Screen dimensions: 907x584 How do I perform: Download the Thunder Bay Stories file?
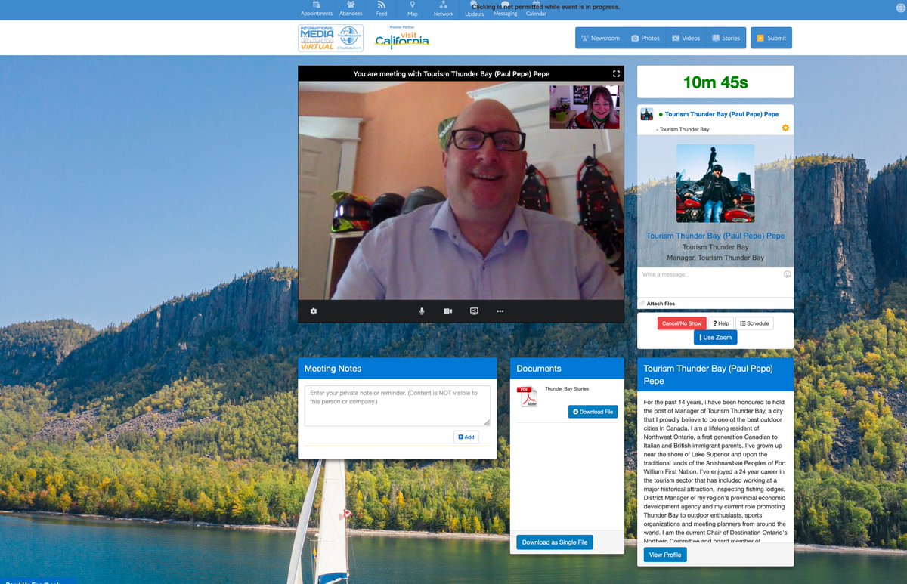[x=593, y=412]
